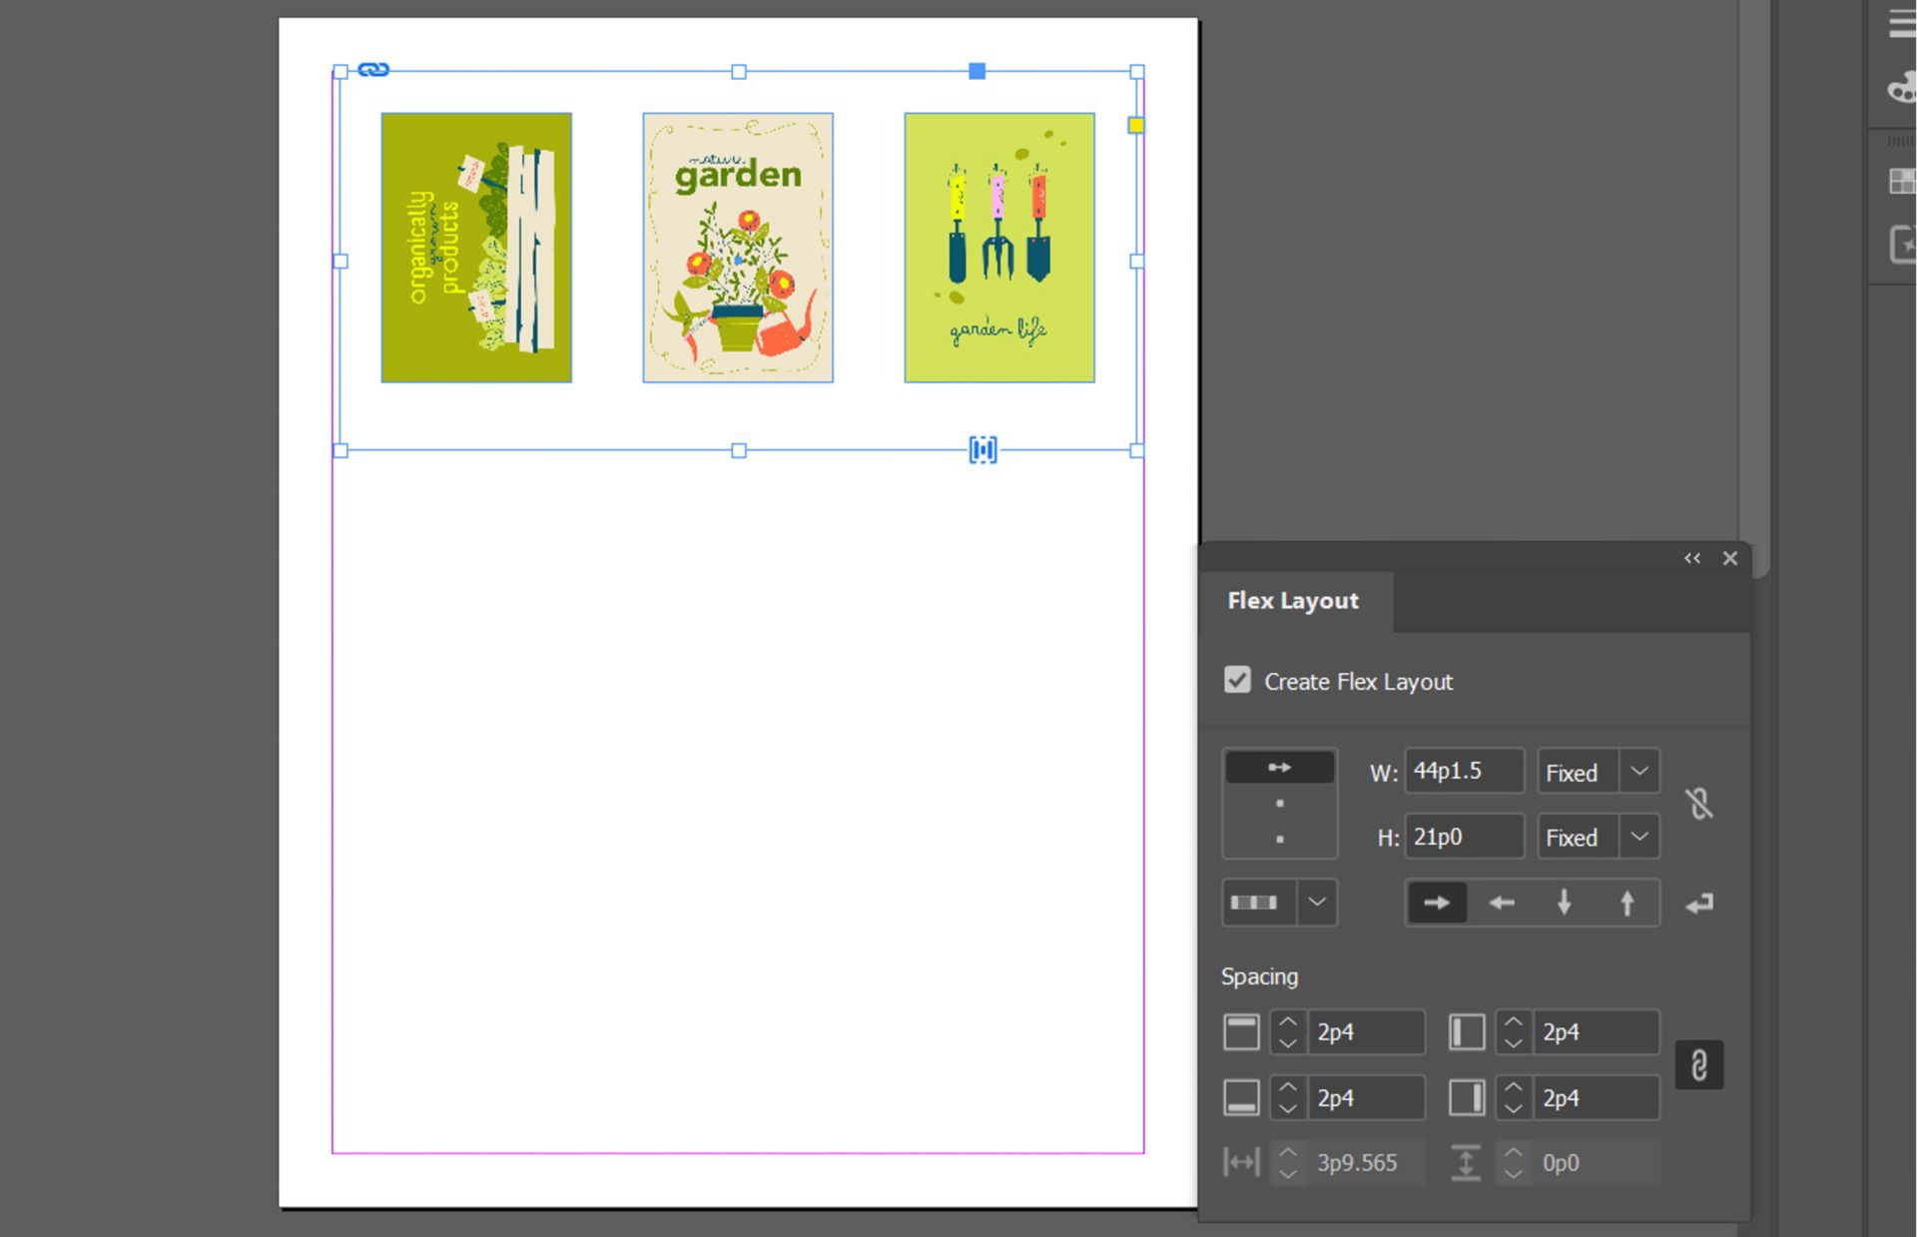This screenshot has width=1917, height=1237.
Task: Select the upward flex direction arrow
Action: [x=1627, y=902]
